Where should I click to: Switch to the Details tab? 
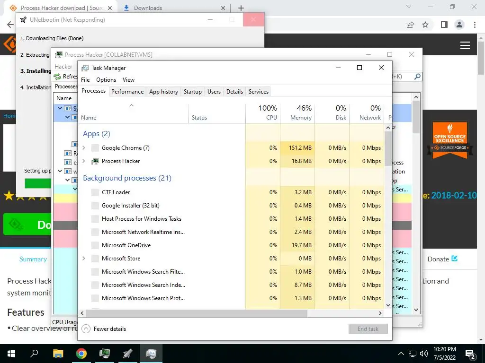point(234,92)
